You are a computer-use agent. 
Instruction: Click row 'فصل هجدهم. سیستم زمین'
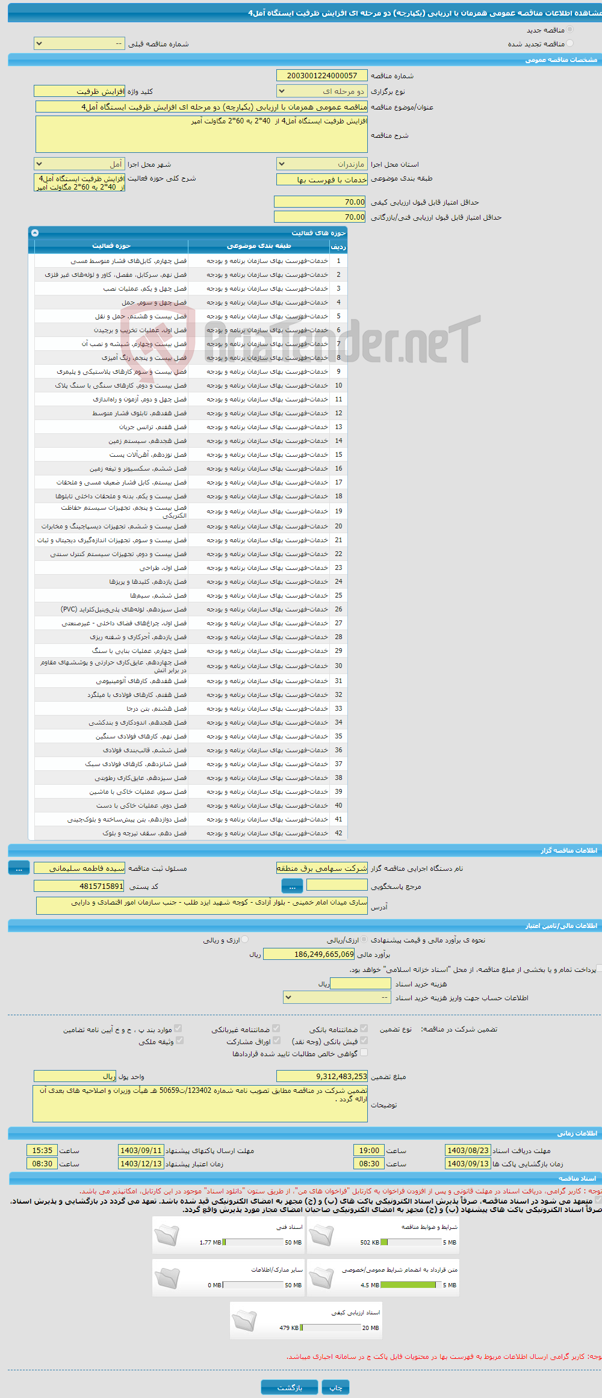point(191,441)
